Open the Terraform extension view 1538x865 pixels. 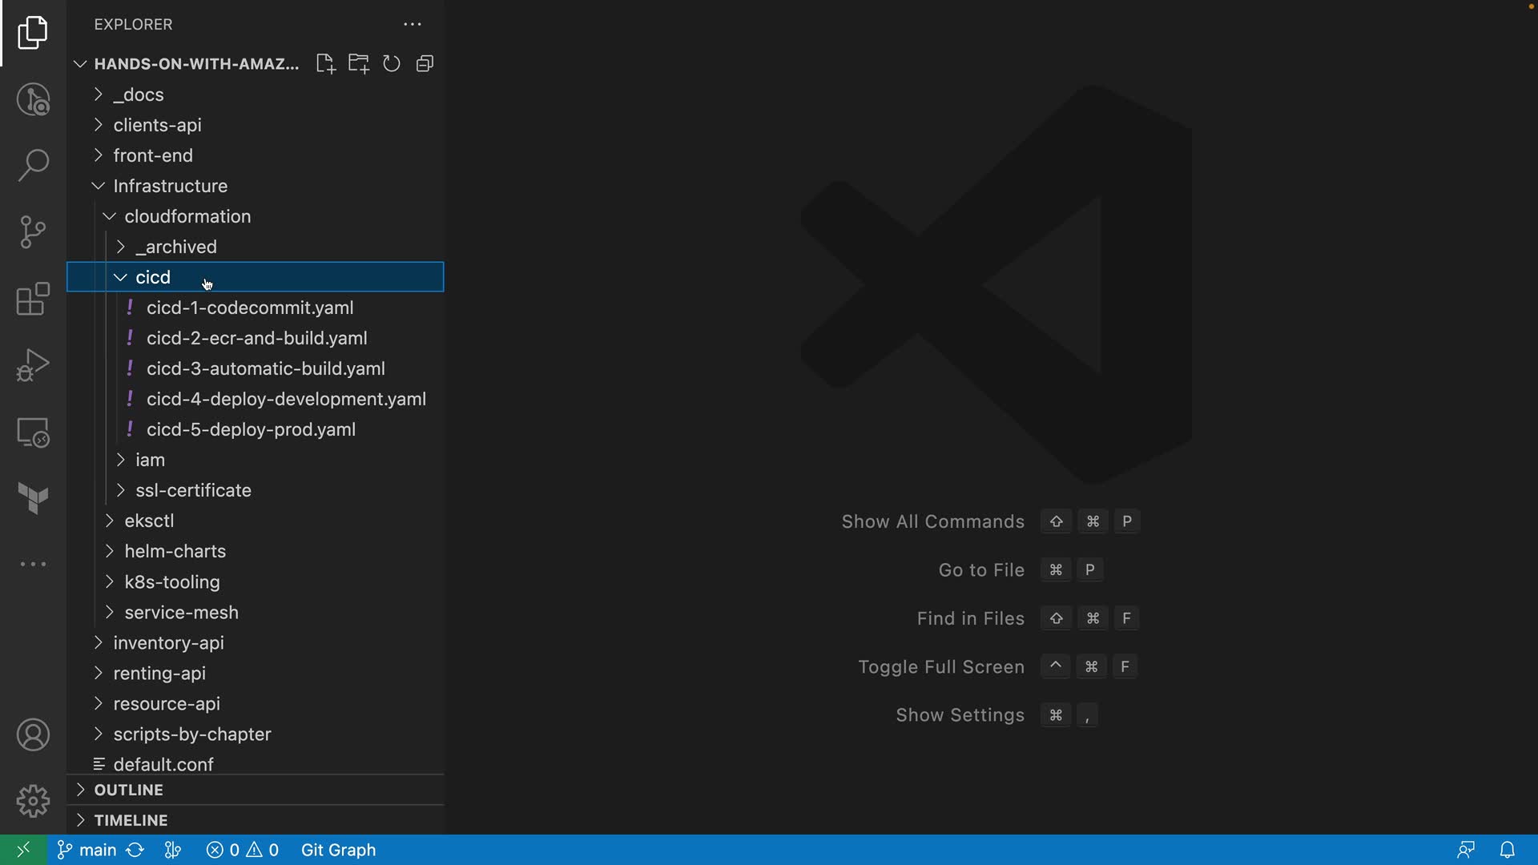33,498
